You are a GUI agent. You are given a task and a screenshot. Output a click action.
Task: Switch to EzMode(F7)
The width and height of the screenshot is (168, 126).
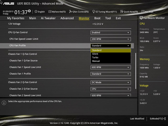click(158, 119)
